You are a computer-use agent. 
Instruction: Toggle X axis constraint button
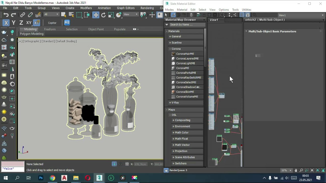(6, 23)
